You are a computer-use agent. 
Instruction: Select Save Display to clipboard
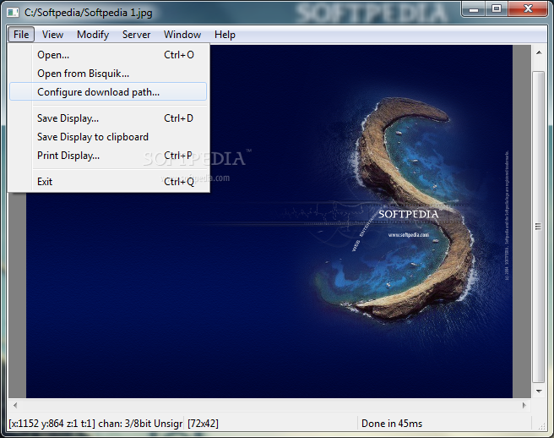[108, 137]
